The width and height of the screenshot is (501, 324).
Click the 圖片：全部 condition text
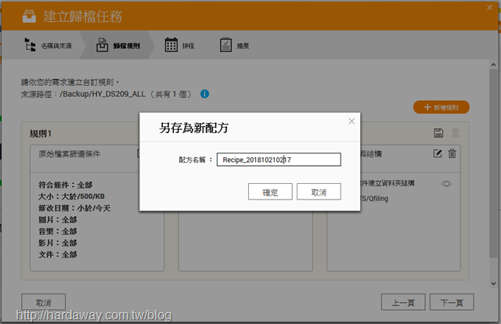pos(57,220)
